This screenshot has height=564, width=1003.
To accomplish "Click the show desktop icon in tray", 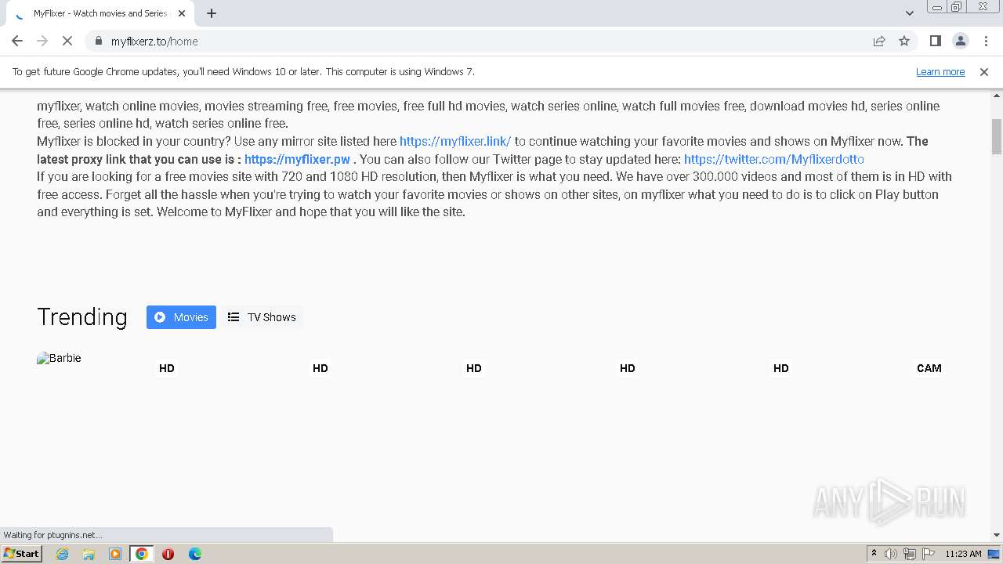I will point(994,554).
